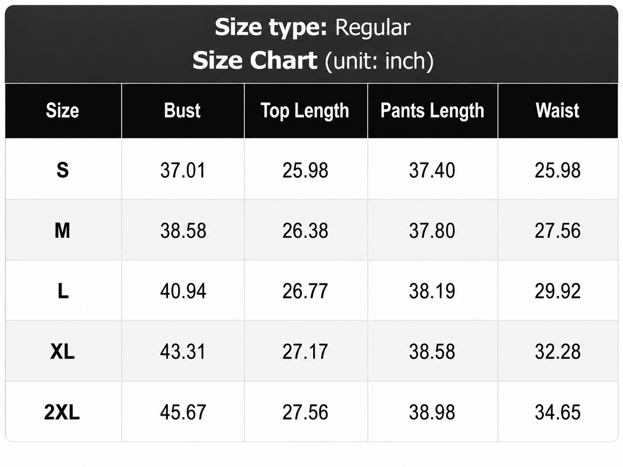The image size is (623, 467).
Task: Select the Pants Length column header
Action: point(432,111)
